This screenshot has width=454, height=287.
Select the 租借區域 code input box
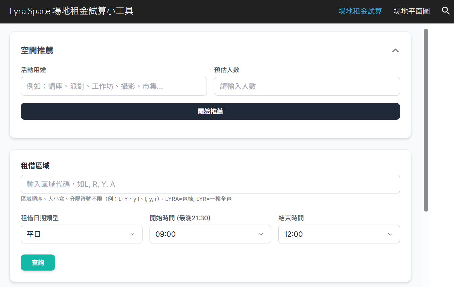click(x=210, y=184)
